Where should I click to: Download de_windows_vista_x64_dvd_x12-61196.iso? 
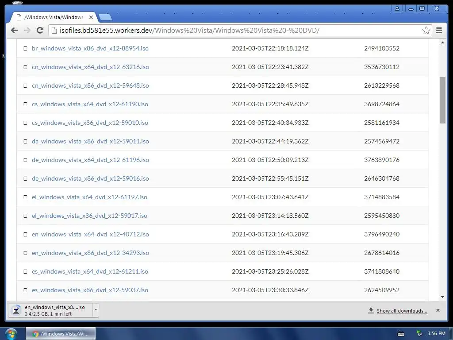[x=90, y=160]
